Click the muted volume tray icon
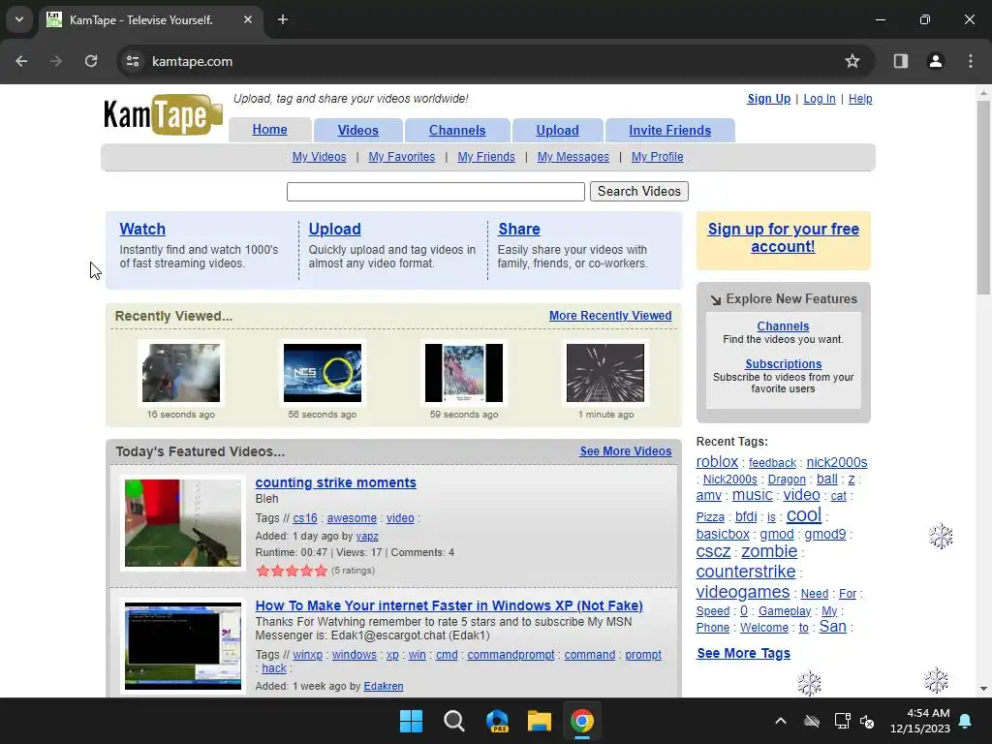992x744 pixels. click(867, 721)
